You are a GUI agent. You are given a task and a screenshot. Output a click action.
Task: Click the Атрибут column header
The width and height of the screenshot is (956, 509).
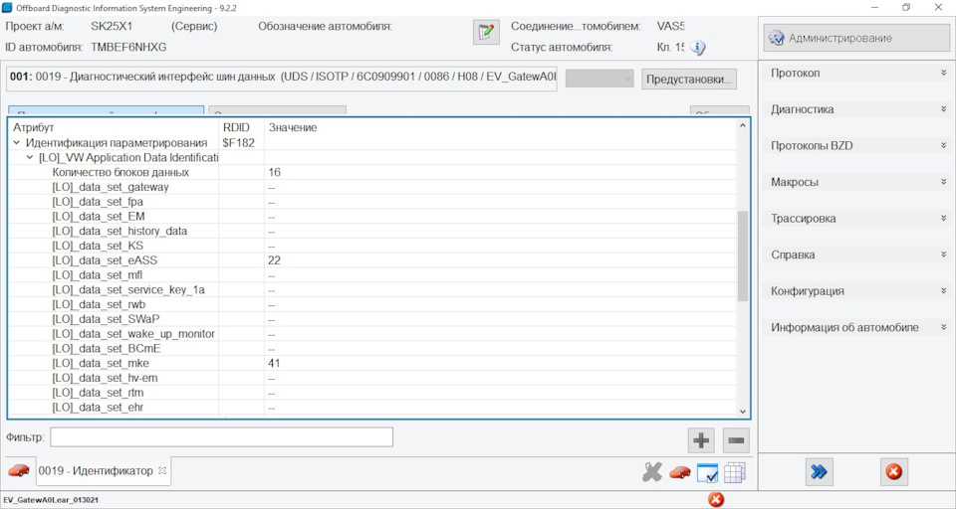[34, 128]
